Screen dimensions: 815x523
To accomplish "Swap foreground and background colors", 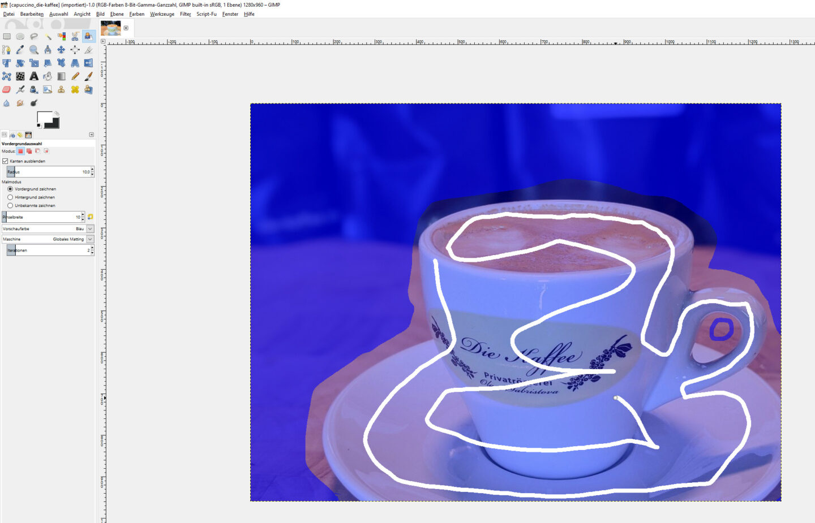I will (57, 114).
